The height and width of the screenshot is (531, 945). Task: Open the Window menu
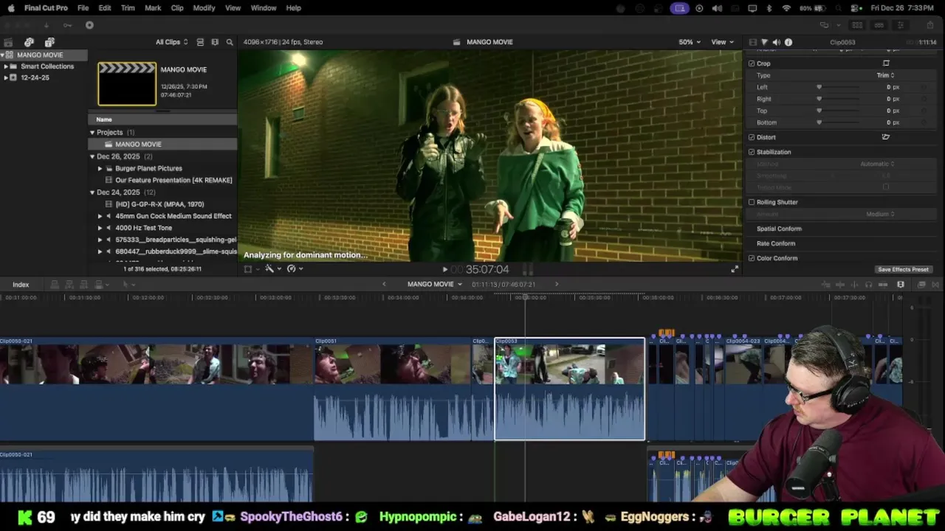[x=264, y=8]
